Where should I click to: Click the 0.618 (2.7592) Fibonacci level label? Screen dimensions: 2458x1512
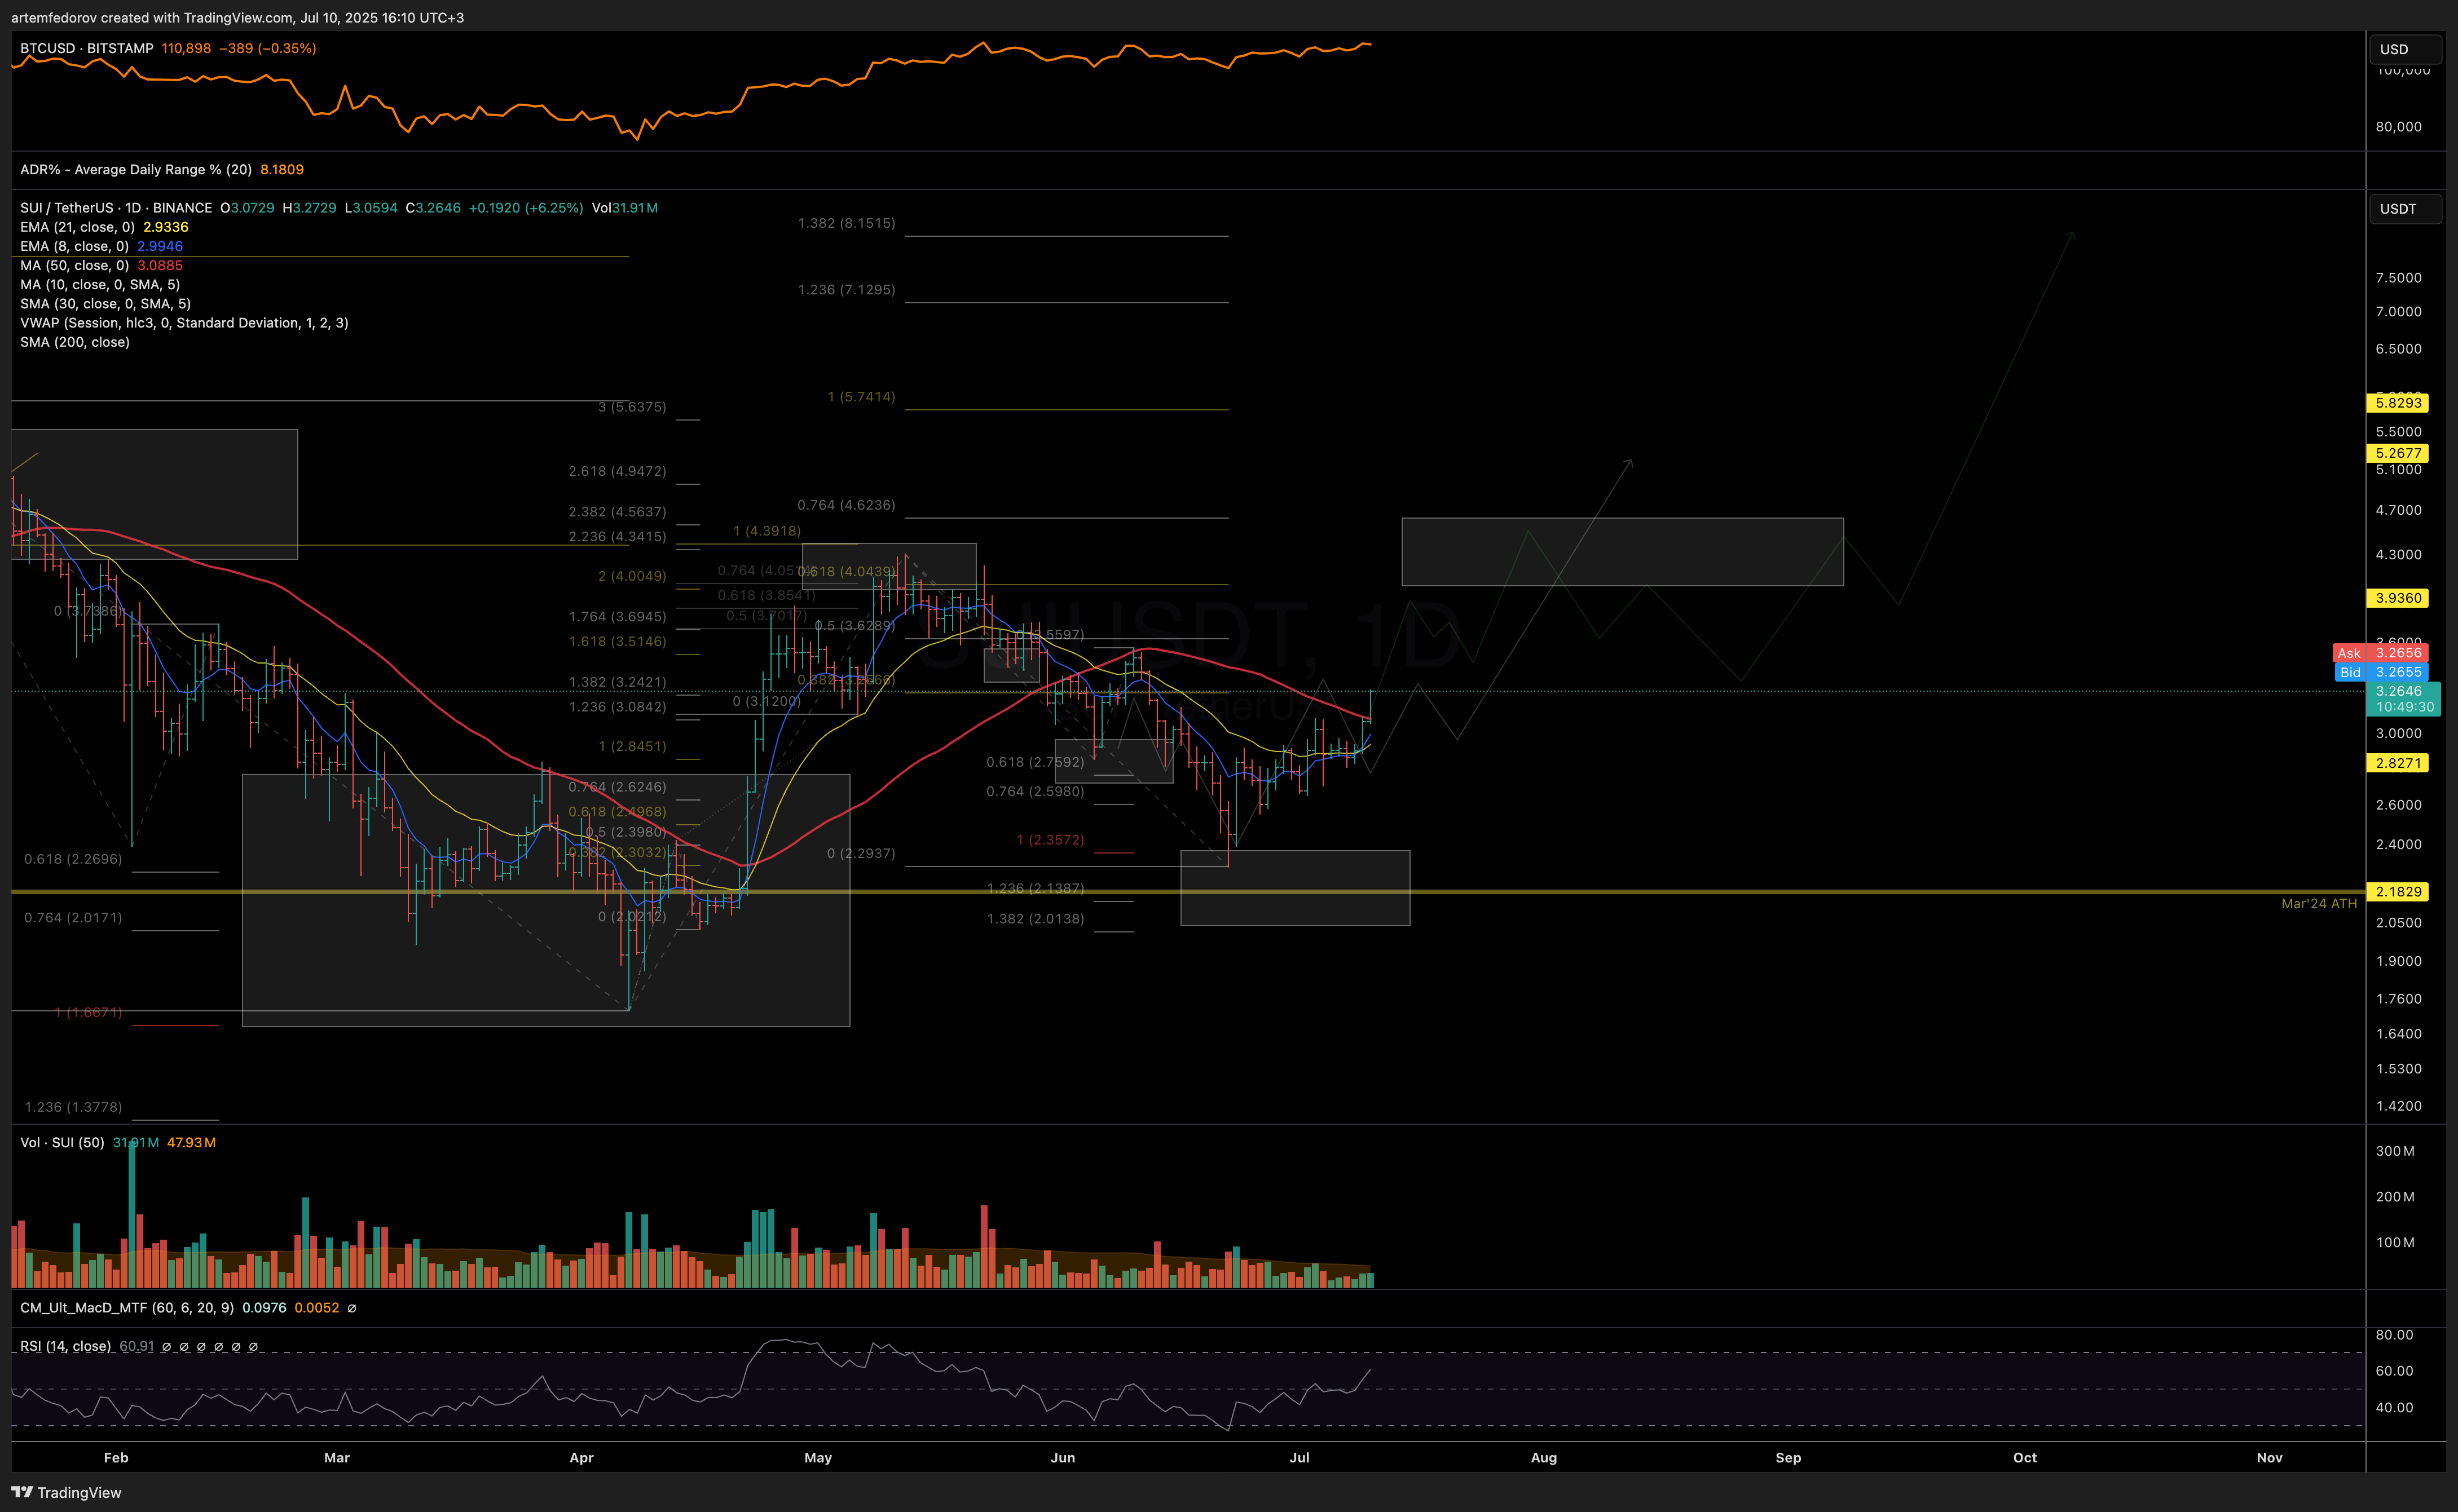[x=1034, y=762]
